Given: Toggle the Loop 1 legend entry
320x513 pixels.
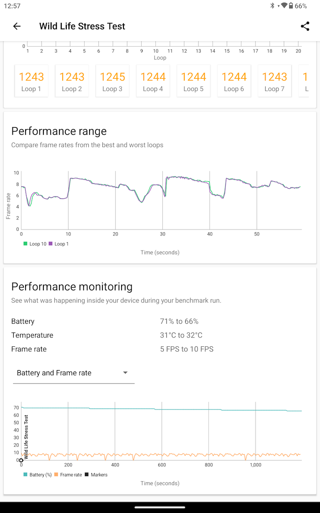Looking at the screenshot, I should point(59,244).
